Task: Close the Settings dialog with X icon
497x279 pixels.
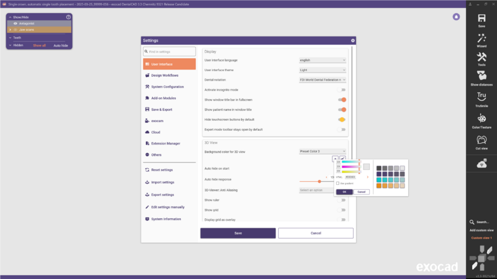Action: point(353,40)
